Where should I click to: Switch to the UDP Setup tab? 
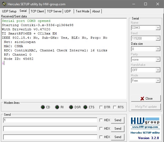point(9,11)
